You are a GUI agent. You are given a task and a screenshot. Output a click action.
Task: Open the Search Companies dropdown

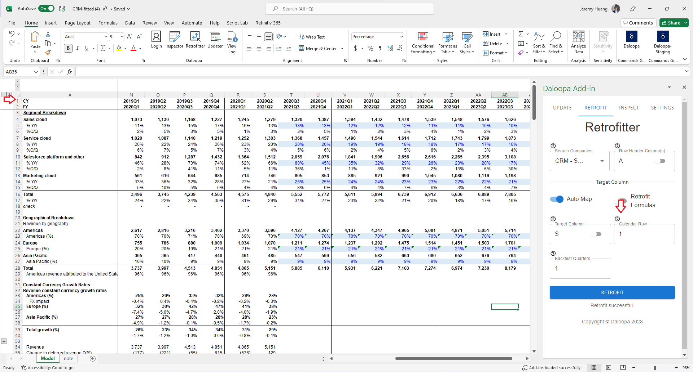click(x=602, y=161)
